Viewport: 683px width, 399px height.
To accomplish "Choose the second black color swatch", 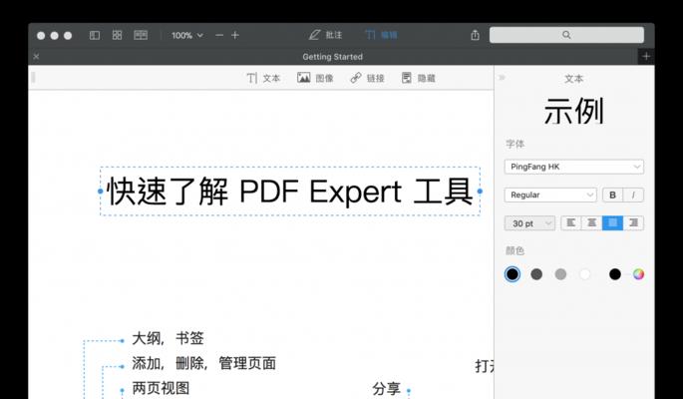I will [615, 274].
